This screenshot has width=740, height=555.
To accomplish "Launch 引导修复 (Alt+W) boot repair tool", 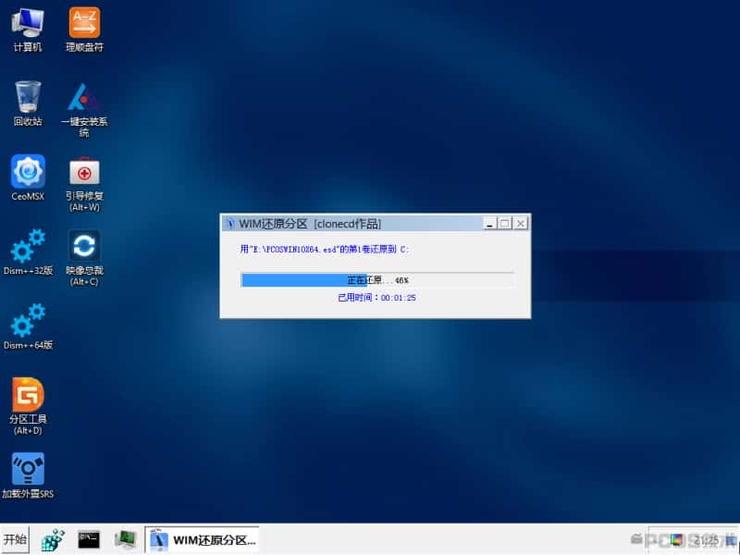I will tap(84, 183).
